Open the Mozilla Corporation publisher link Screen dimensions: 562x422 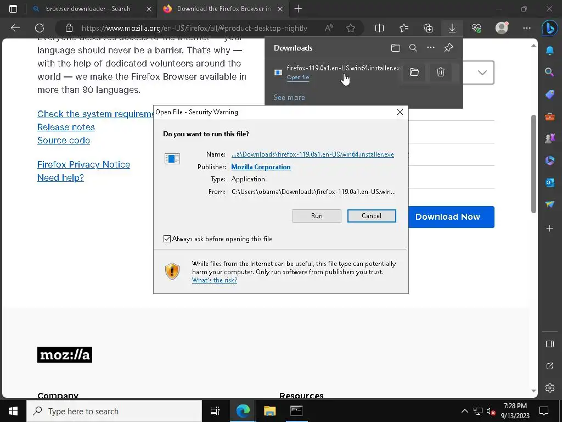(x=261, y=167)
